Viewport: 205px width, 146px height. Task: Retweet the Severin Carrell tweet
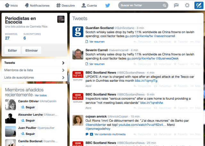click(163, 64)
